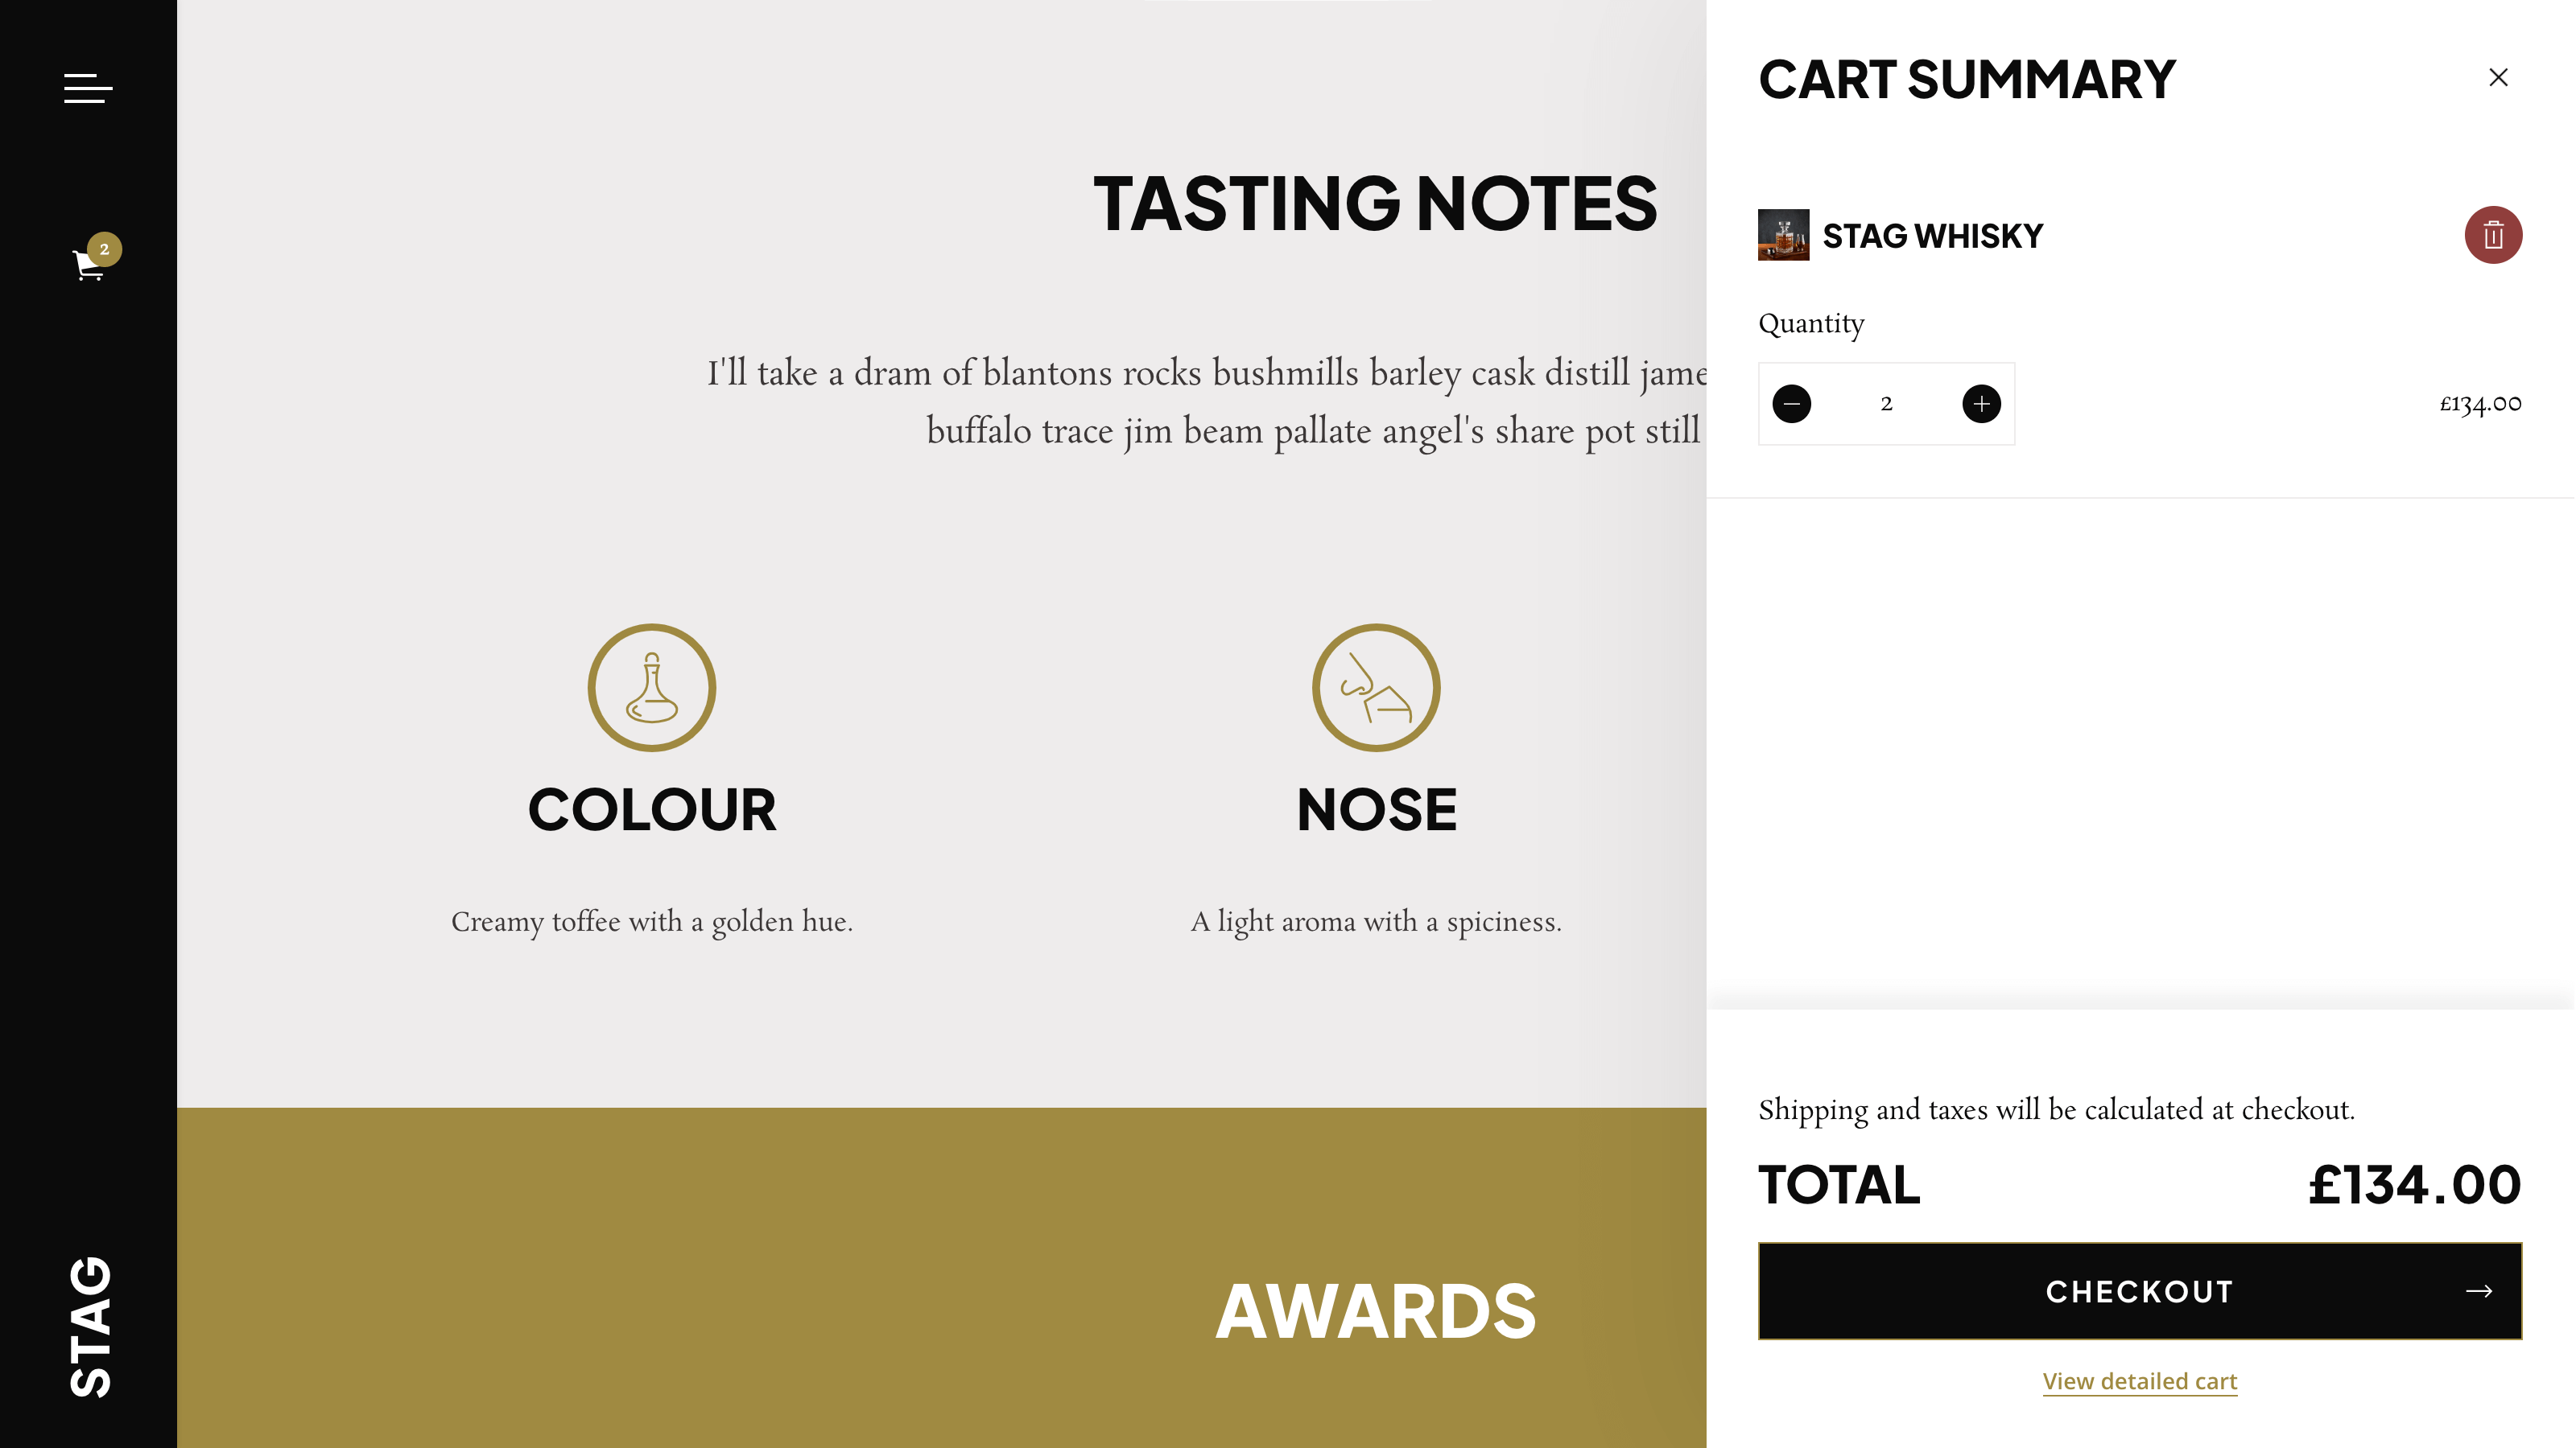The width and height of the screenshot is (2576, 1448).
Task: Click the Awards section heading
Action: pos(1375,1311)
